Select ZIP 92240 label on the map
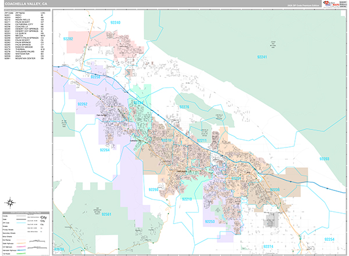 115,23
